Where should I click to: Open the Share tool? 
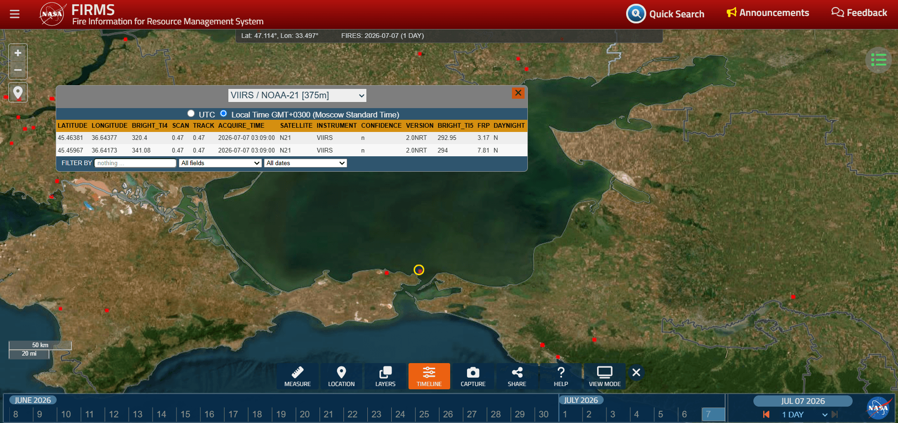point(517,376)
